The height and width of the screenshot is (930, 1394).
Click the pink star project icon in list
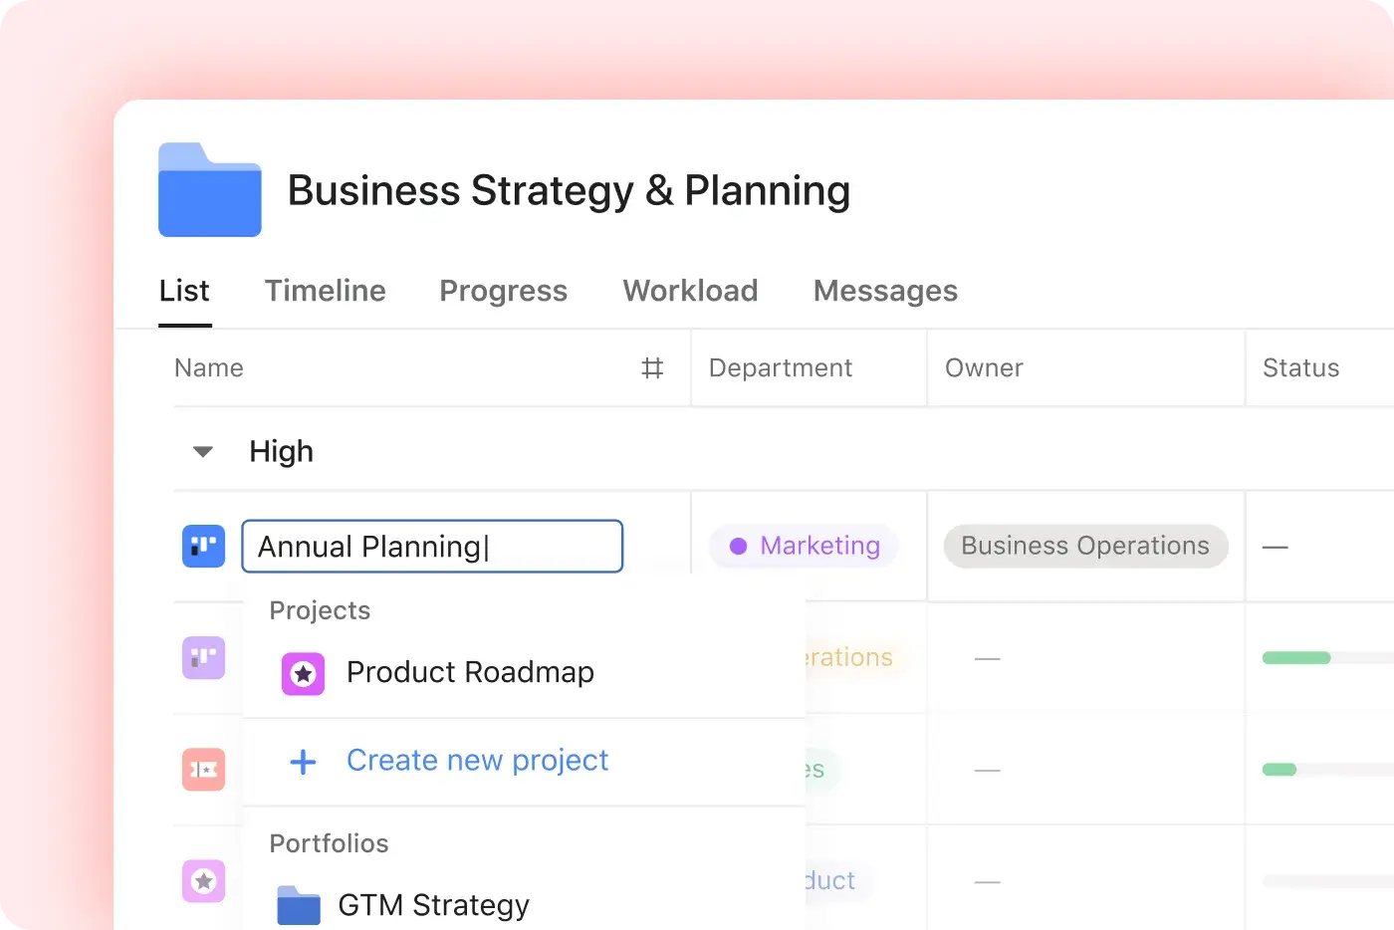204,881
